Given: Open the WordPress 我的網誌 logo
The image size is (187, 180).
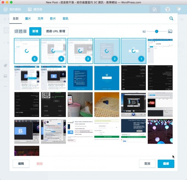Looking at the screenshot, I should pos(6,9).
